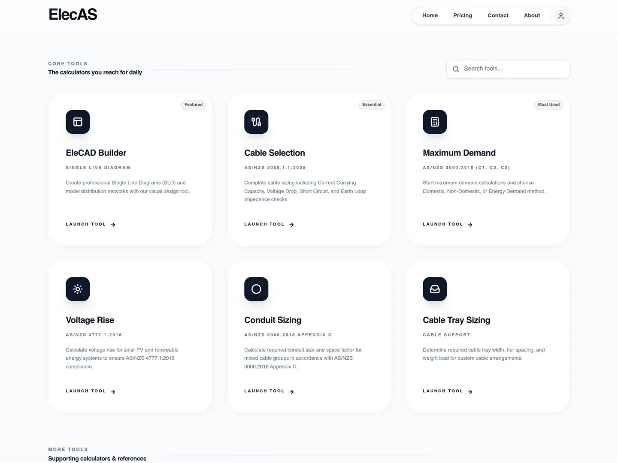Launch the Cable Selection tool

[x=269, y=224]
